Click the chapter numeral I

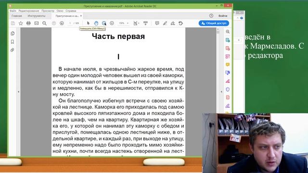(118, 57)
